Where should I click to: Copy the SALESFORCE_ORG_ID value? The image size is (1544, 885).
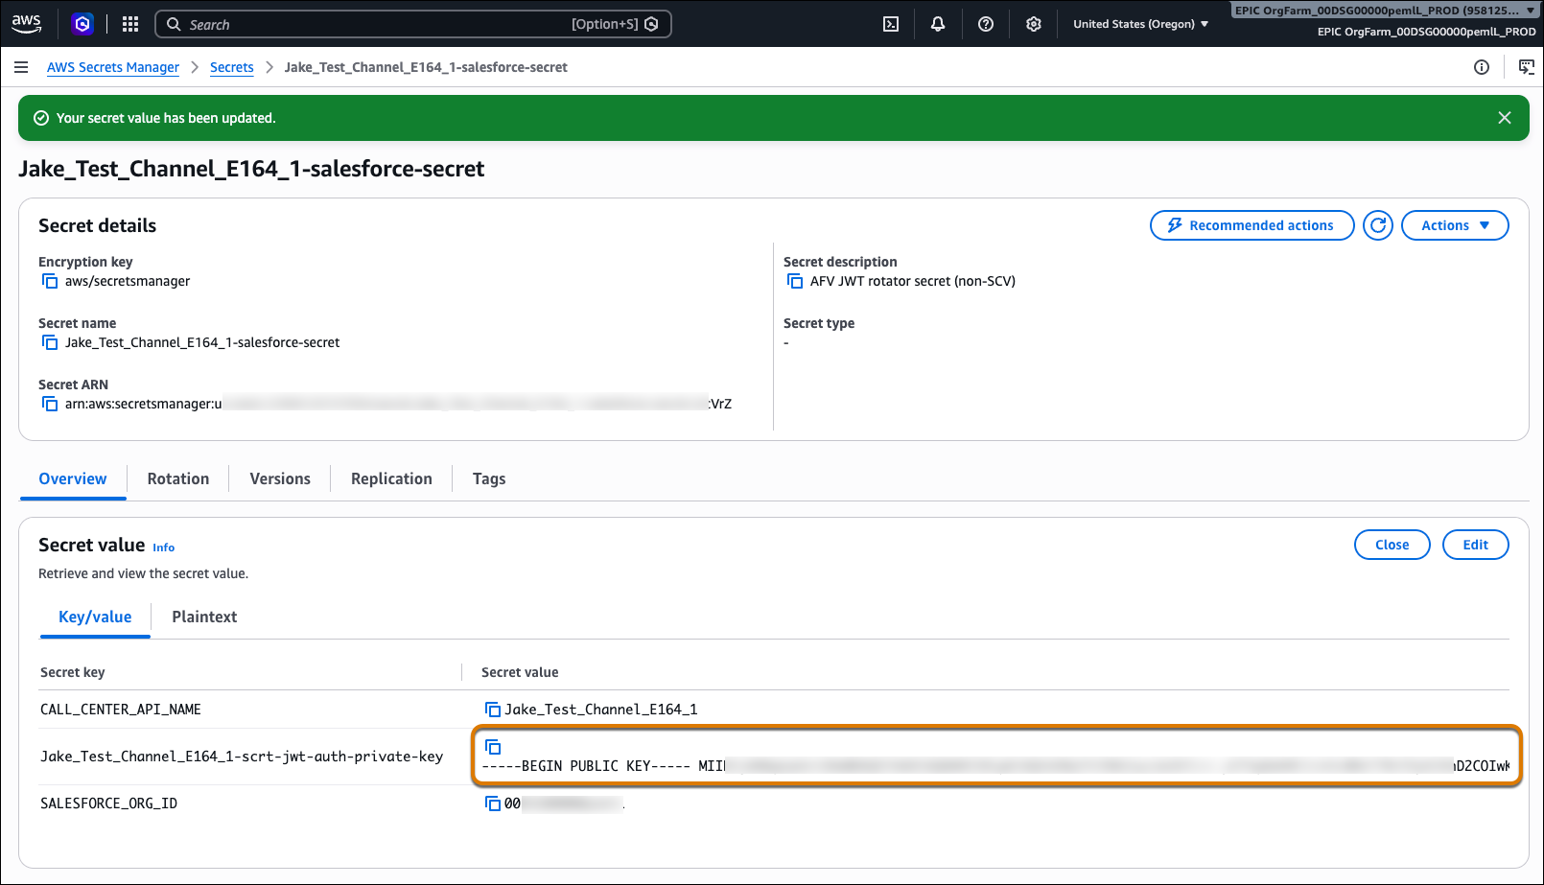click(493, 803)
